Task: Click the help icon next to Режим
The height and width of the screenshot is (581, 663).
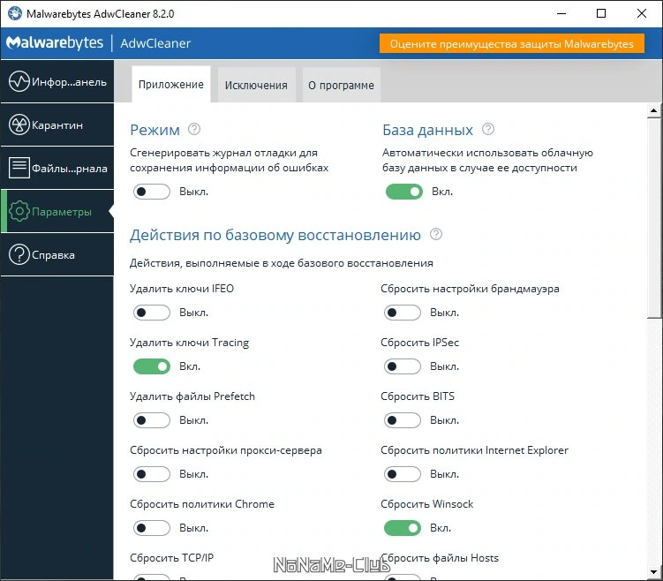Action: pyautogui.click(x=194, y=129)
